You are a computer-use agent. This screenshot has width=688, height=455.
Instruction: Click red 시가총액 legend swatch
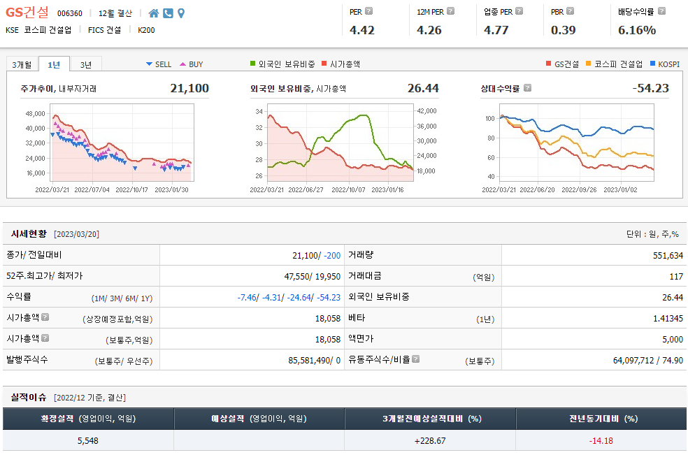point(324,64)
